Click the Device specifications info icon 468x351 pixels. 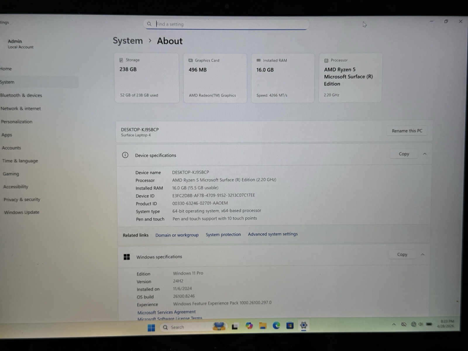[125, 155]
